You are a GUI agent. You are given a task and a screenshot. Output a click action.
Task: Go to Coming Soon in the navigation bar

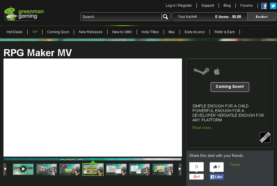click(58, 32)
